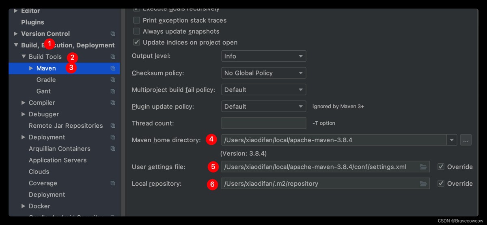Uncheck Override for User settings file
487x225 pixels.
(441, 167)
